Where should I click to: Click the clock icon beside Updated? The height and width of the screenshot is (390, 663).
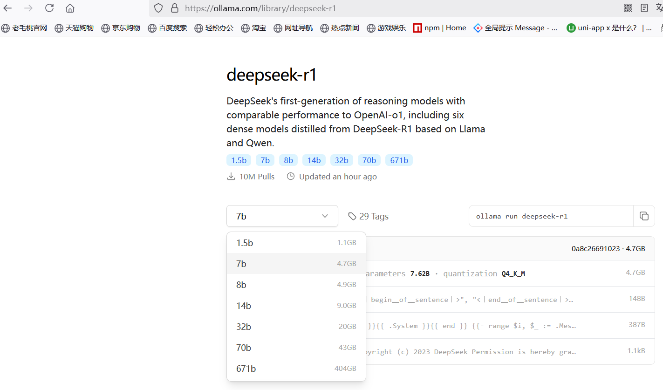pyautogui.click(x=291, y=177)
